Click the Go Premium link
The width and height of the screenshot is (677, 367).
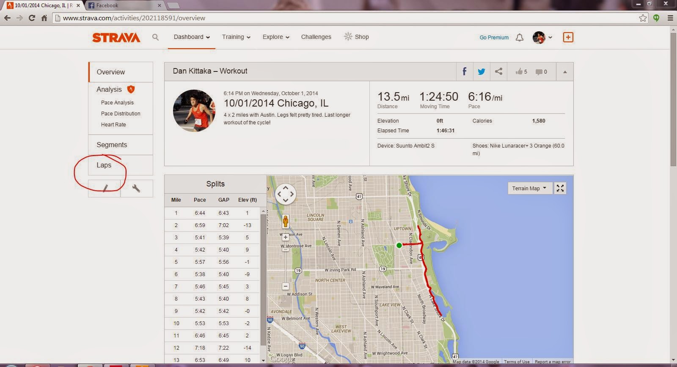(494, 38)
